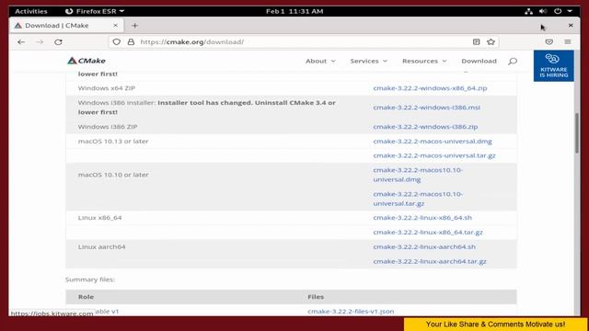Open the Pocket save icon
The height and width of the screenshot is (331, 589).
coord(549,42)
